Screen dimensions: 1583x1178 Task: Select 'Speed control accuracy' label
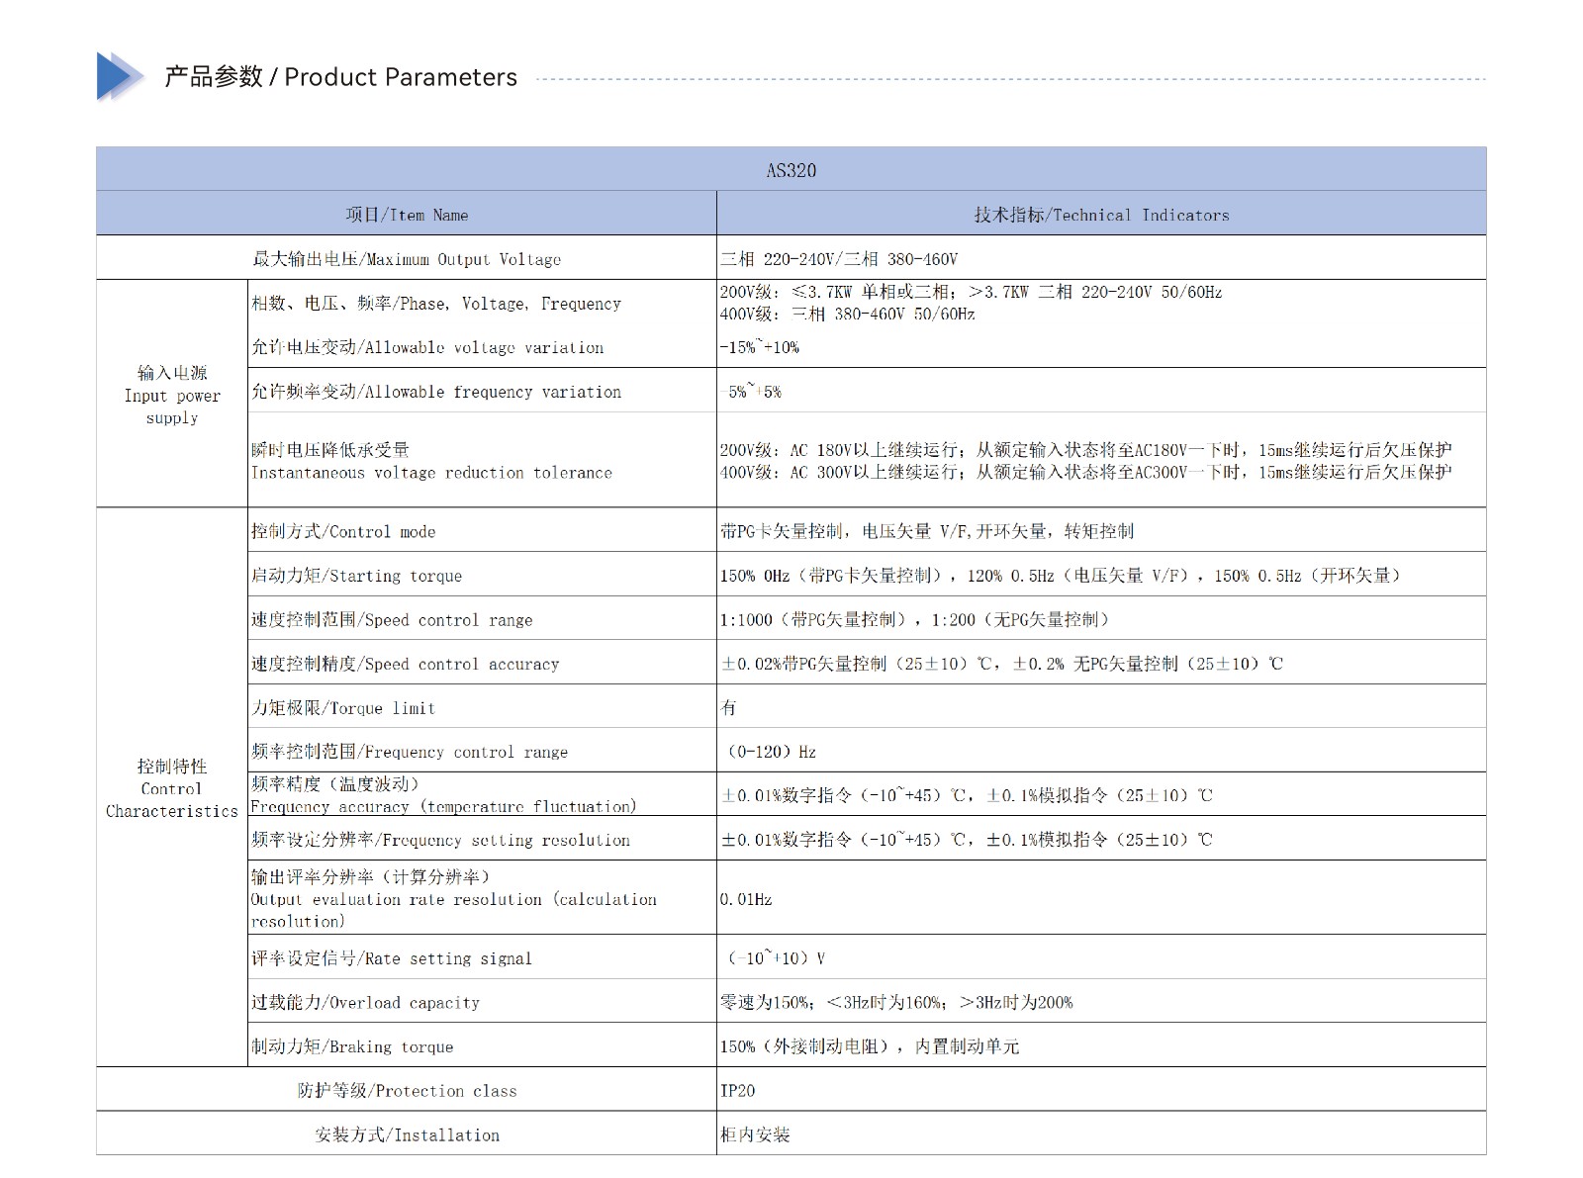tap(406, 664)
